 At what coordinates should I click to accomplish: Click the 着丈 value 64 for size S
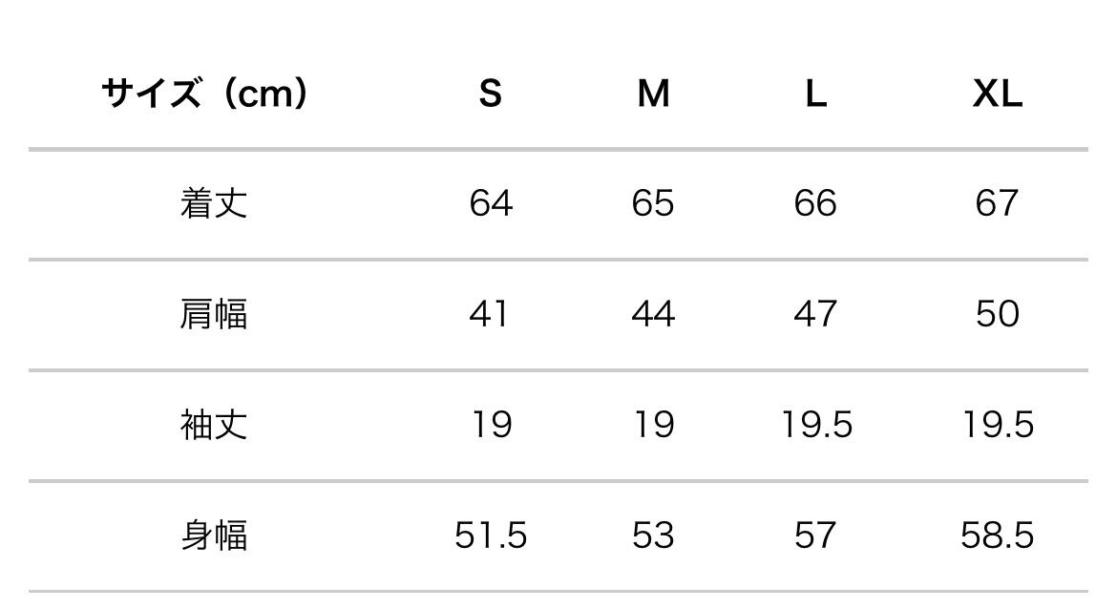(x=491, y=203)
